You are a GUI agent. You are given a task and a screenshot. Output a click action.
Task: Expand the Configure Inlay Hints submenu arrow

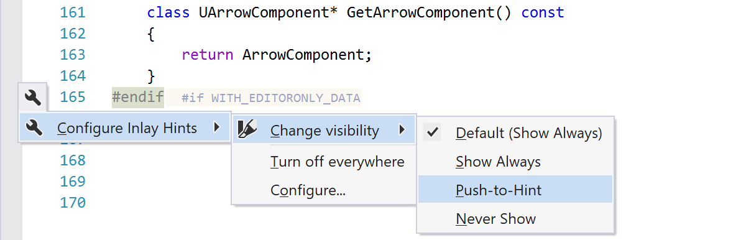(216, 128)
